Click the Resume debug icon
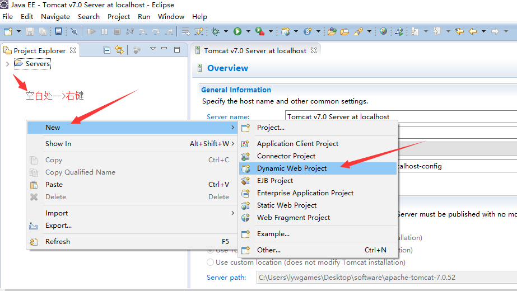Screen dimensions: 517x291 91,32
